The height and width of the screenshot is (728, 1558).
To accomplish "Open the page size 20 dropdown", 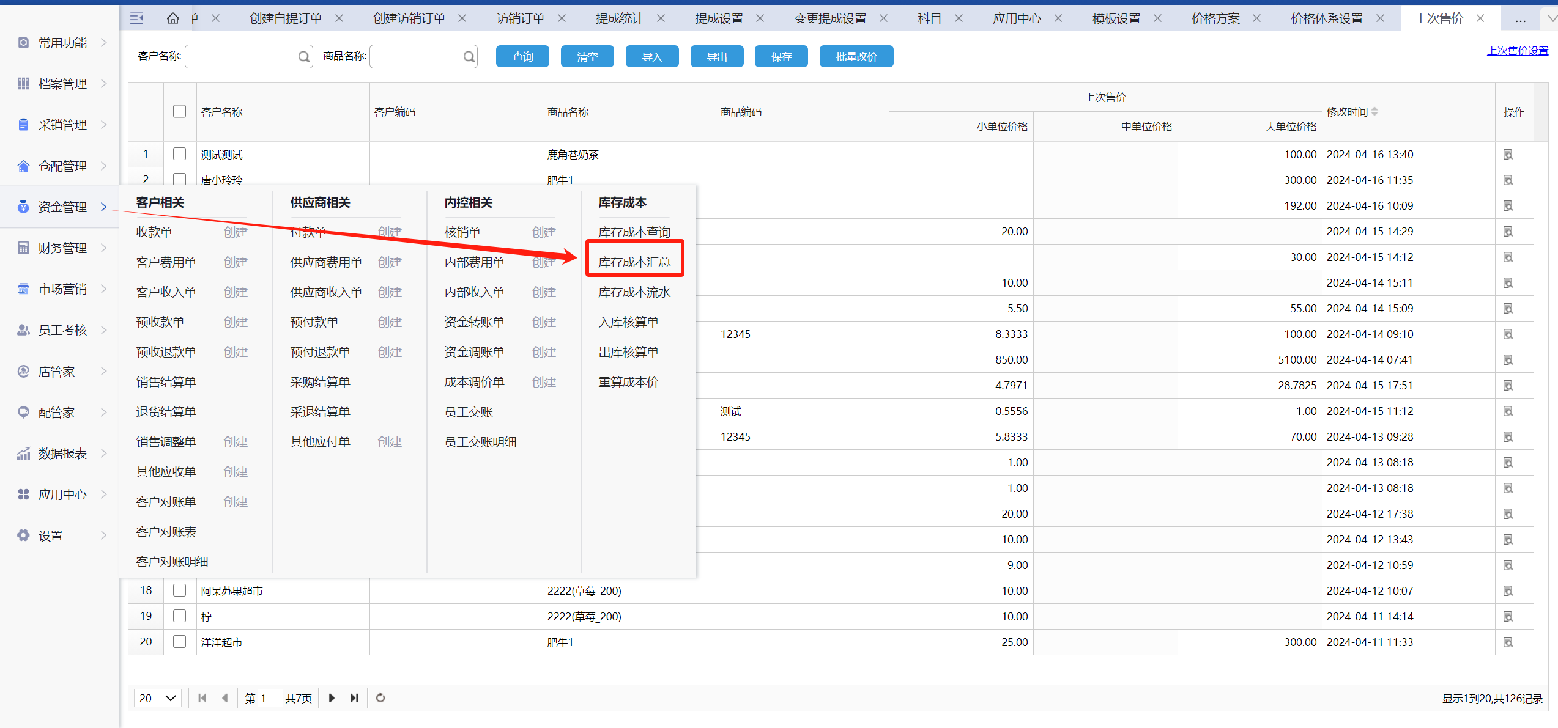I will (x=158, y=698).
